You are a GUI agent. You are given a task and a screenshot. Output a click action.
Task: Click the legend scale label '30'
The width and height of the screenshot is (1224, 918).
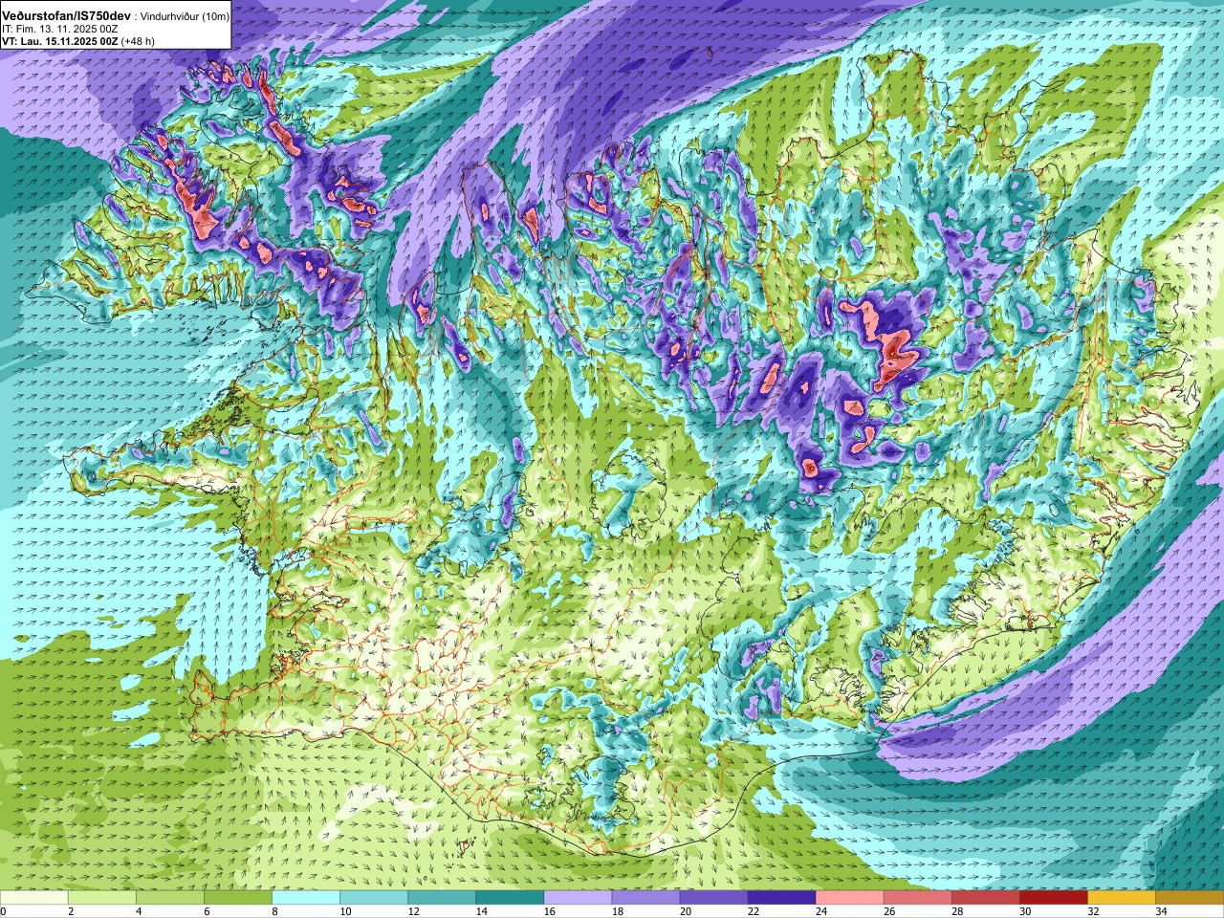tap(1025, 911)
